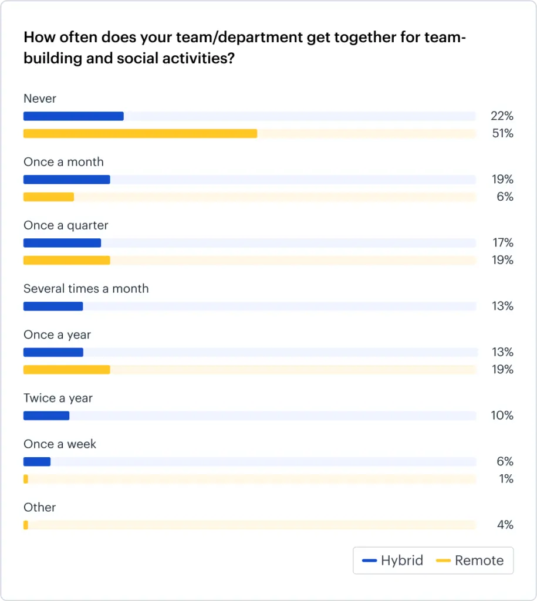Click the Once a week hybrid bar
537x601 pixels.
(37, 462)
